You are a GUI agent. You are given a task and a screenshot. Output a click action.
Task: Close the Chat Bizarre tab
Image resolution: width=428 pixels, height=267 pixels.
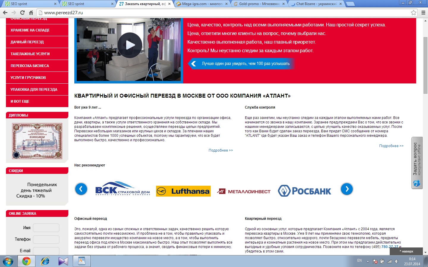tap(341, 4)
